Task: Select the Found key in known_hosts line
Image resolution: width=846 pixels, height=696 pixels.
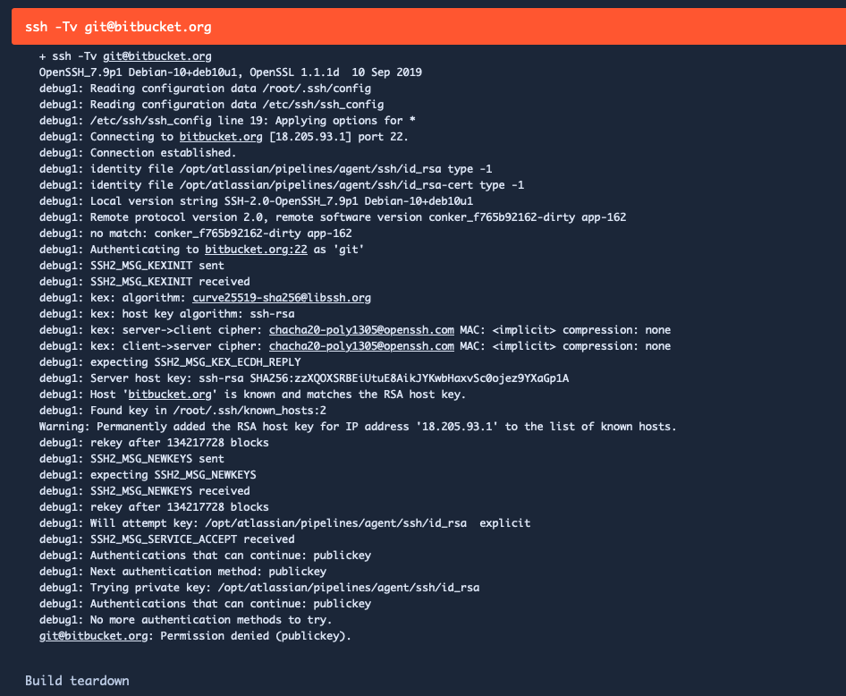Action: point(182,410)
